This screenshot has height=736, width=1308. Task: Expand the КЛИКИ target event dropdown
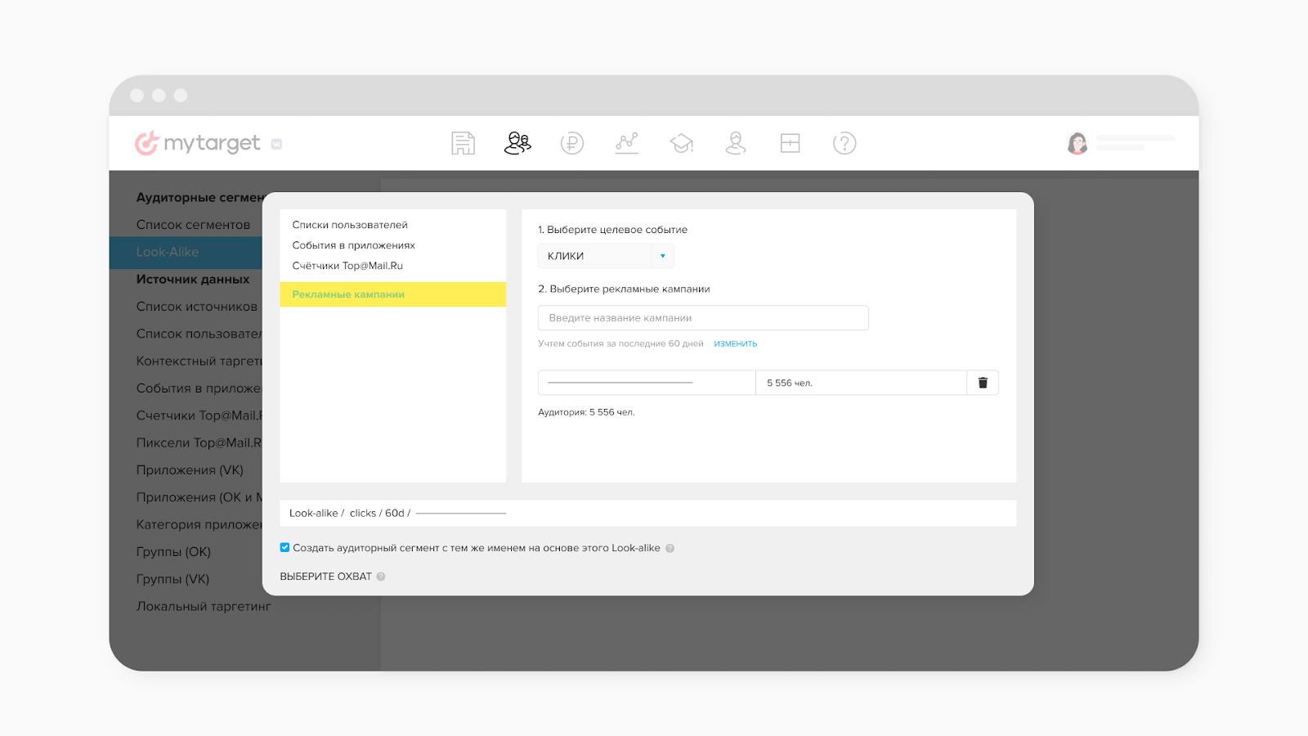tap(595, 256)
